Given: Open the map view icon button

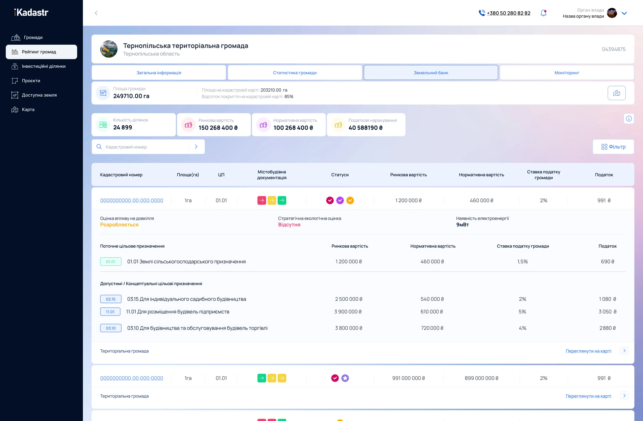Looking at the screenshot, I should (616, 93).
